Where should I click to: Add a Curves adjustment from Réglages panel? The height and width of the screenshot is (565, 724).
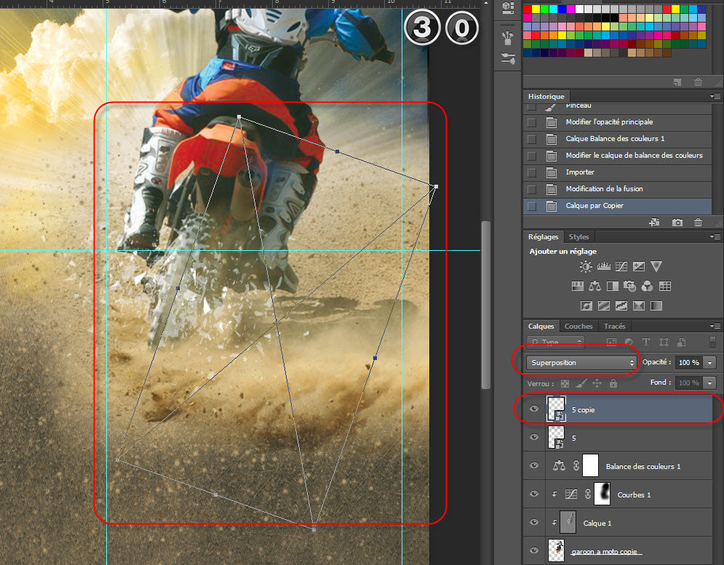(x=621, y=267)
